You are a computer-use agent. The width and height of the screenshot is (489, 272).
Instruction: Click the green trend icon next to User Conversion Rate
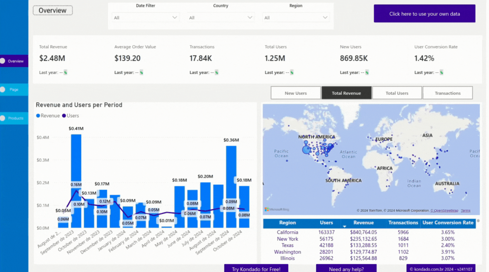point(442,72)
